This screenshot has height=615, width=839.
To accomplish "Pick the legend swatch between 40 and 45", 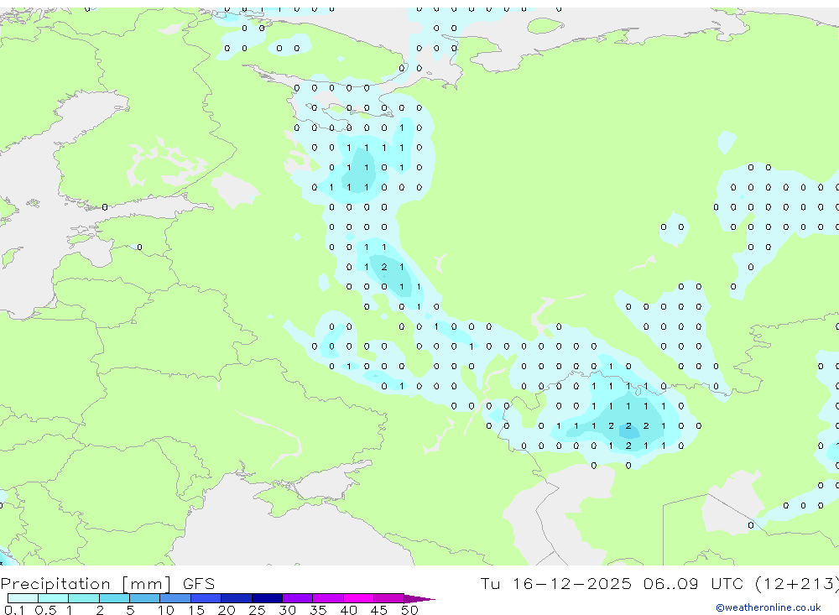I will 358,598.
